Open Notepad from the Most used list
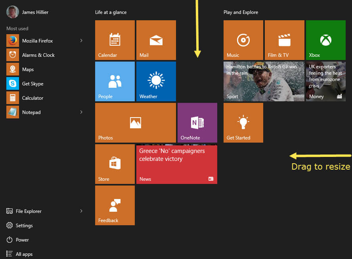 point(45,112)
